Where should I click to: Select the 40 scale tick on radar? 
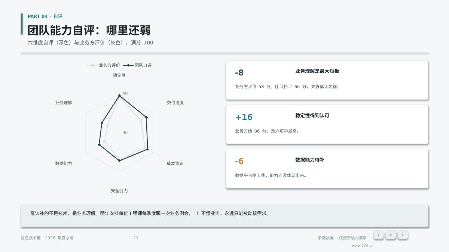tap(125, 133)
